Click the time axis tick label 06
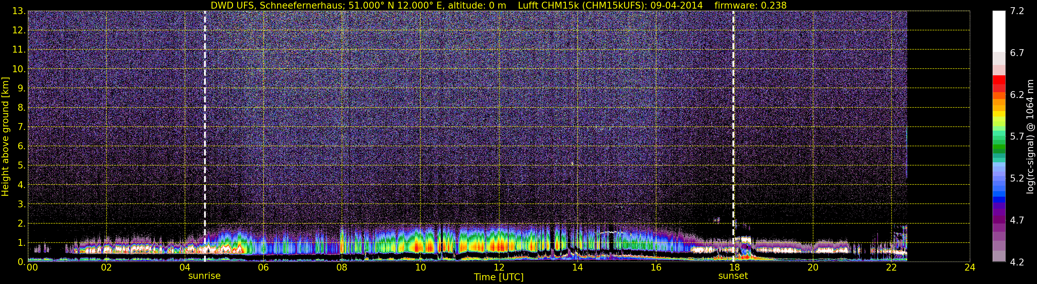The width and height of the screenshot is (1037, 284). click(x=263, y=267)
